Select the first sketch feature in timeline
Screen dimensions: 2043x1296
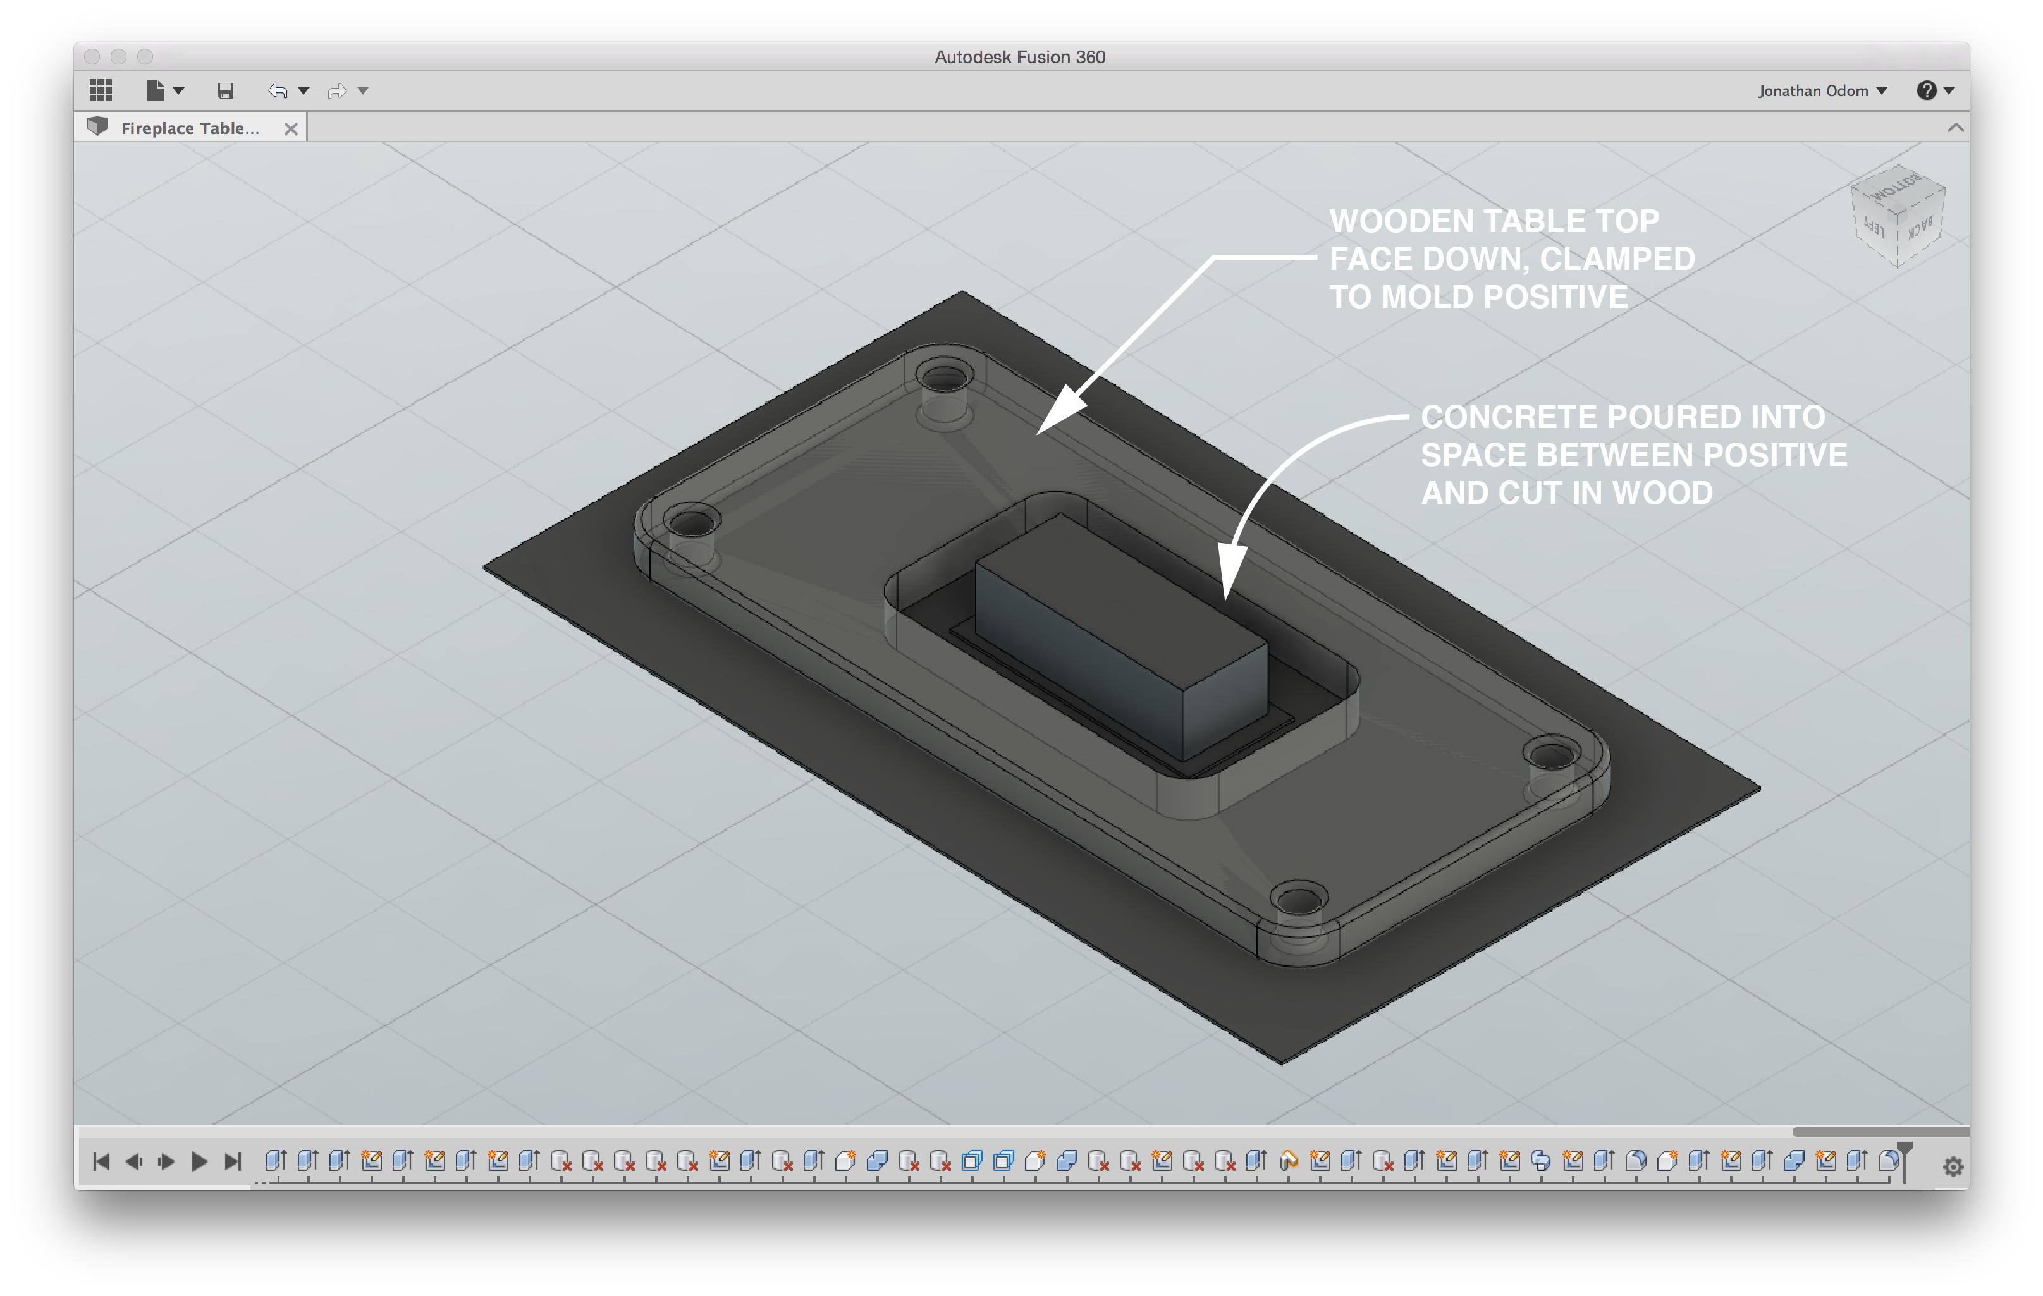click(x=371, y=1160)
